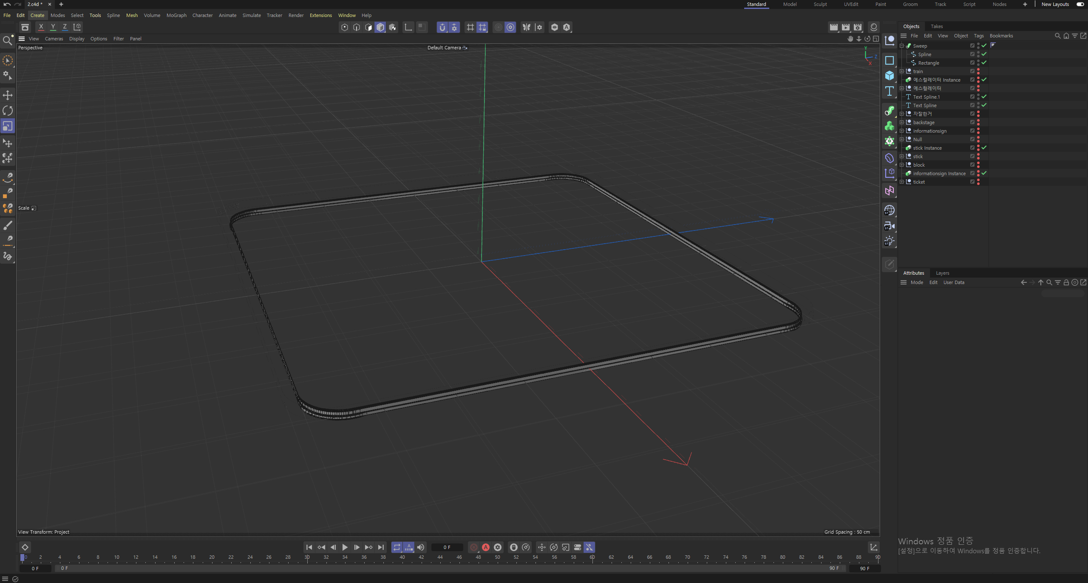The height and width of the screenshot is (583, 1088).
Task: Expand the block object
Action: click(901, 165)
